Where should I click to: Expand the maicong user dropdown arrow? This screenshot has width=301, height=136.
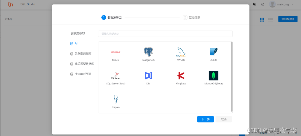pyautogui.click(x=292, y=4)
